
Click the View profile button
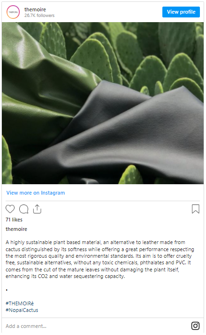coord(181,12)
